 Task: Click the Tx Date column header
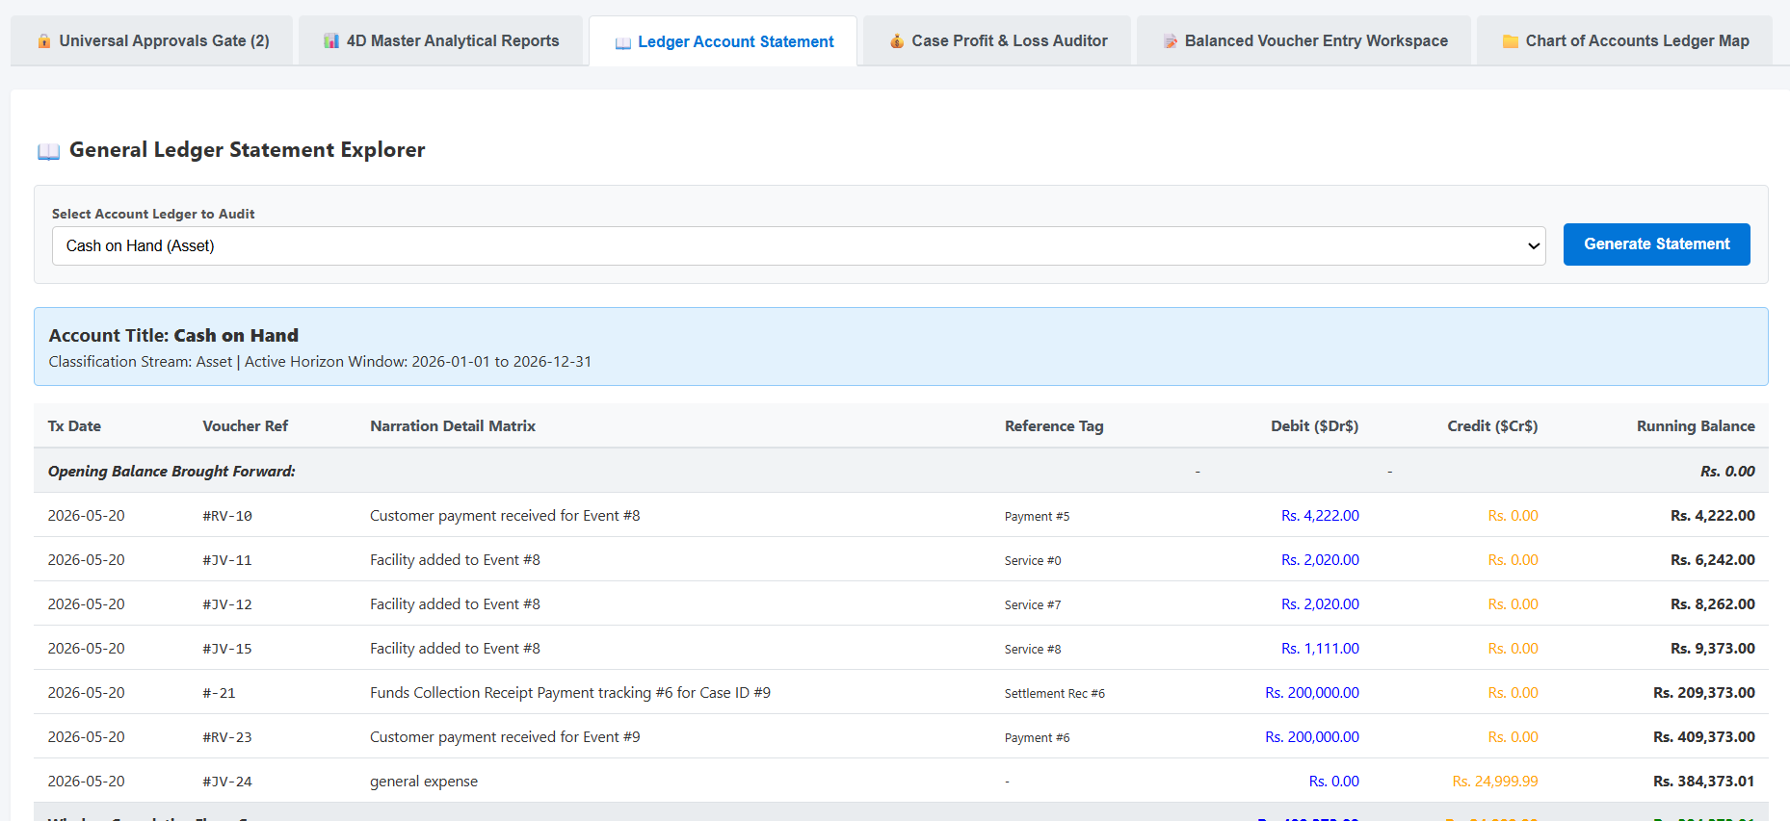(x=74, y=426)
